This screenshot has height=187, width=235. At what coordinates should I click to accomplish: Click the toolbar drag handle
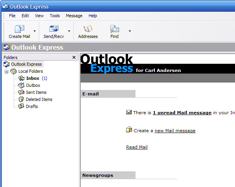[x=4, y=31]
